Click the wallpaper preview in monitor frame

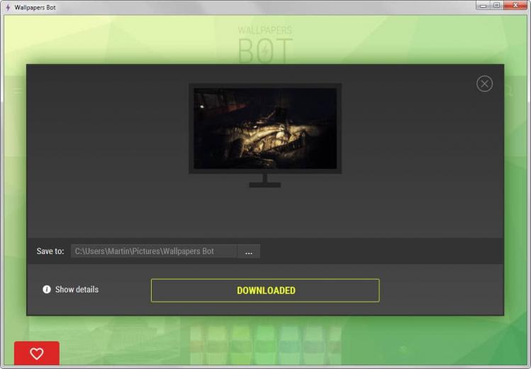click(265, 128)
